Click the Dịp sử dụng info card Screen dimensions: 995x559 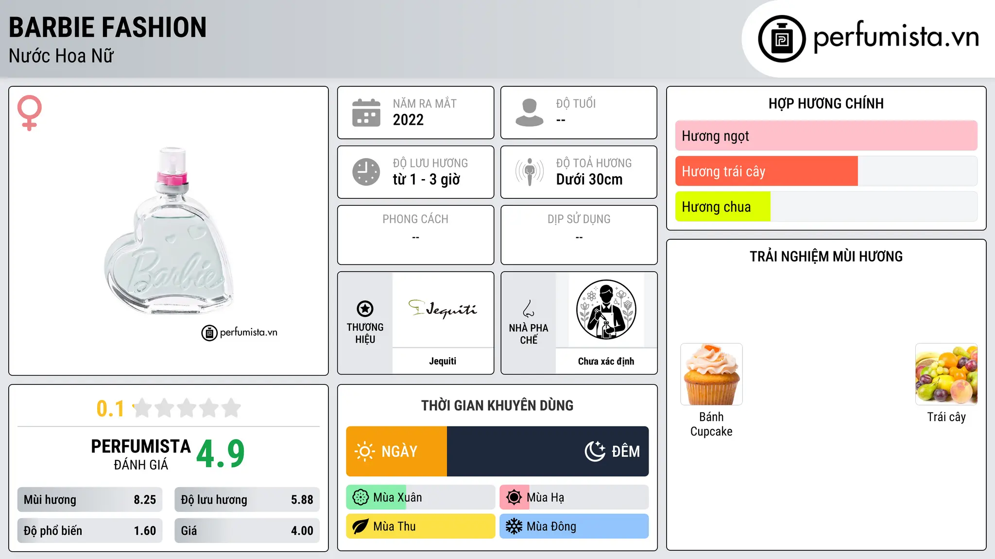click(579, 235)
